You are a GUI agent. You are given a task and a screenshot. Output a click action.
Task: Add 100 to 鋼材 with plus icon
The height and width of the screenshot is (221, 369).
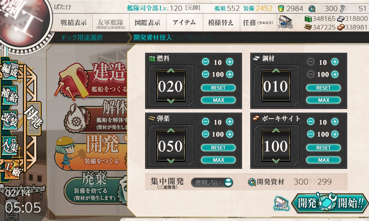click(x=335, y=74)
